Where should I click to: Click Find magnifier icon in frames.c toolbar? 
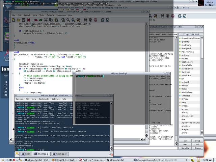tap(68, 20)
